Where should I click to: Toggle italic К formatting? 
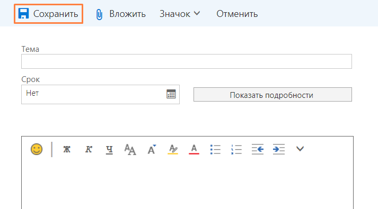[x=89, y=149]
